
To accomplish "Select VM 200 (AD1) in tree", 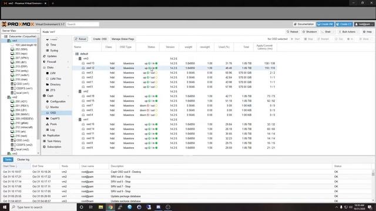I will click(x=21, y=101).
